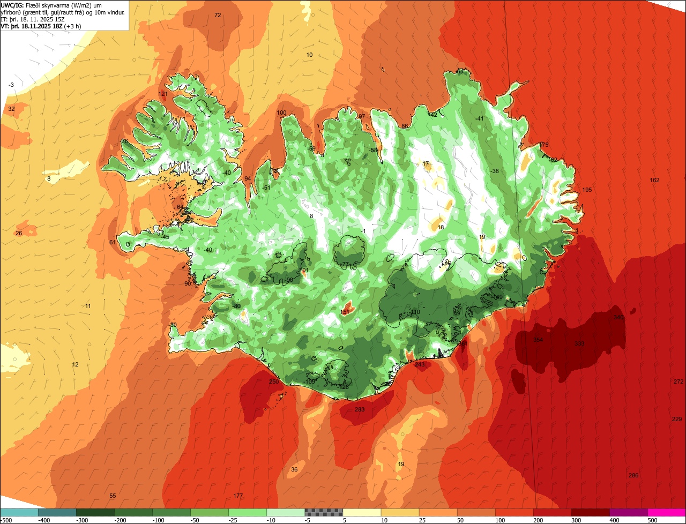The height and width of the screenshot is (524, 686).
Task: Click the flux value 76 on the Westfjords
Action: [x=124, y=141]
